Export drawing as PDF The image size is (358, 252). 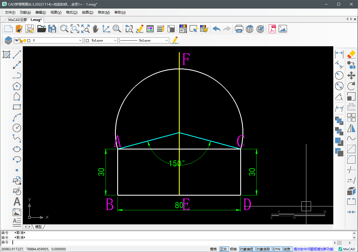[x=272, y=29]
